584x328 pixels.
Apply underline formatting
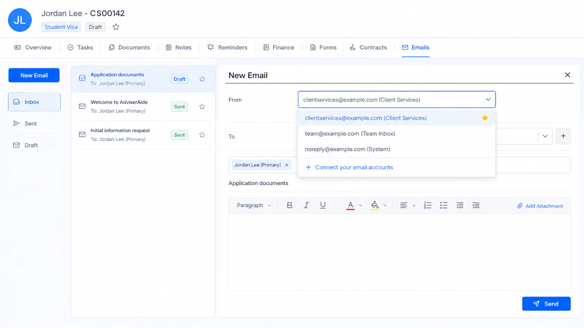[323, 205]
